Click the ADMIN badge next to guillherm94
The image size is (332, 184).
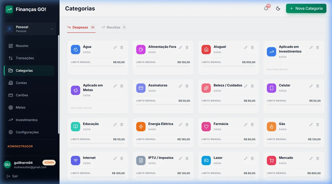tap(49, 162)
